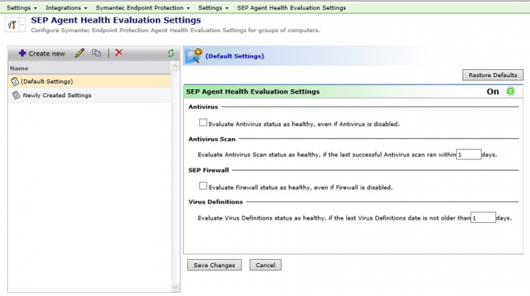Click the Virus Definitions days input field
The height and width of the screenshot is (296, 530).
(483, 217)
